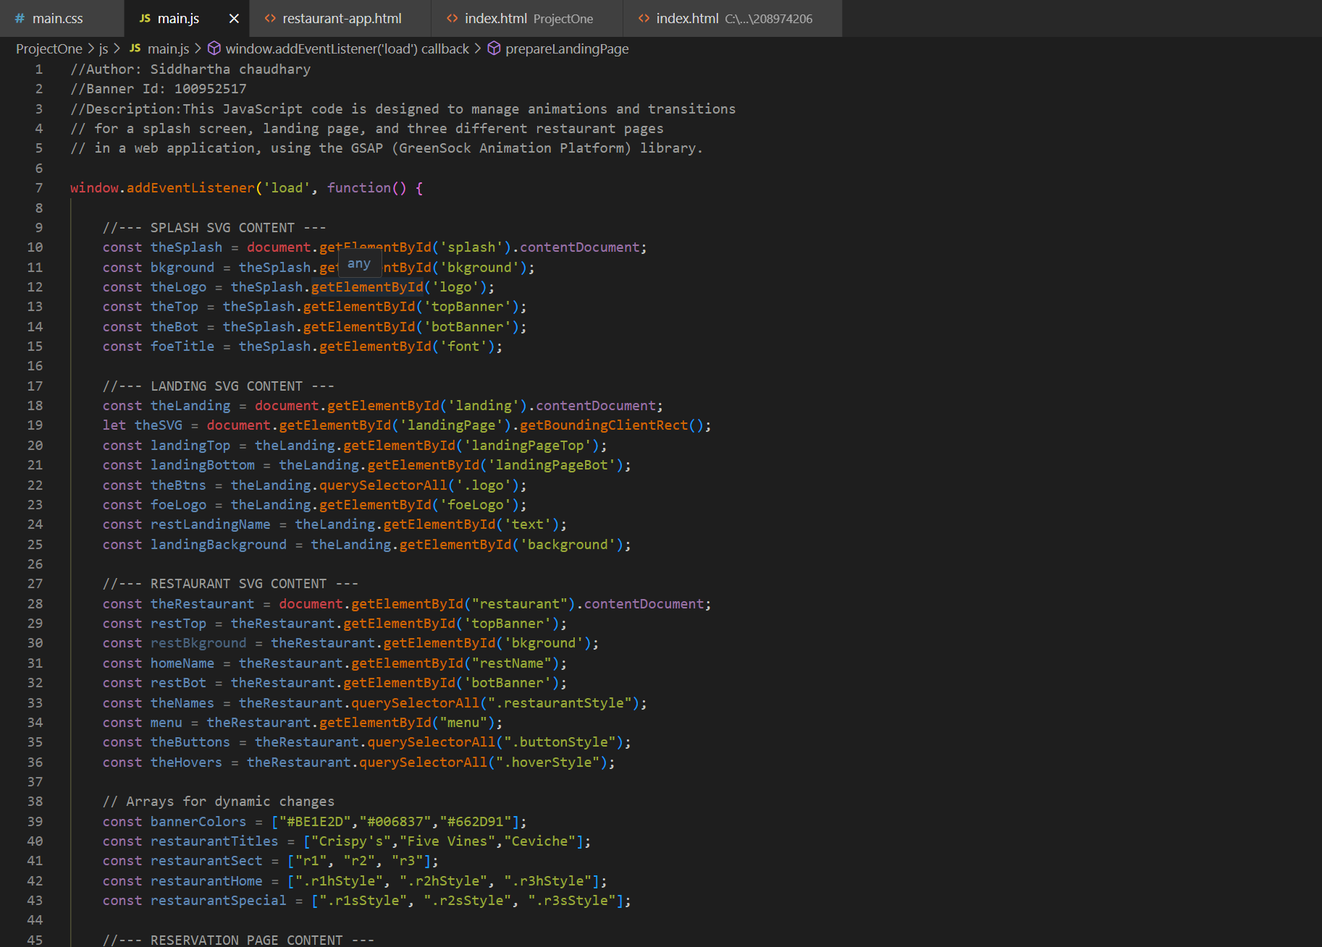Open the restaurant-app.html tab

point(341,19)
